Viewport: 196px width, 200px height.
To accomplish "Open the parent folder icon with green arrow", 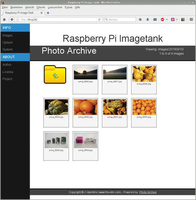I will (55, 74).
